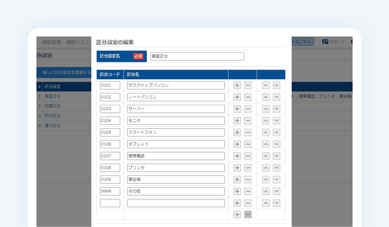Remove the デスクトップパソコン row
Screen dimensions: 389x227
coord(248,85)
